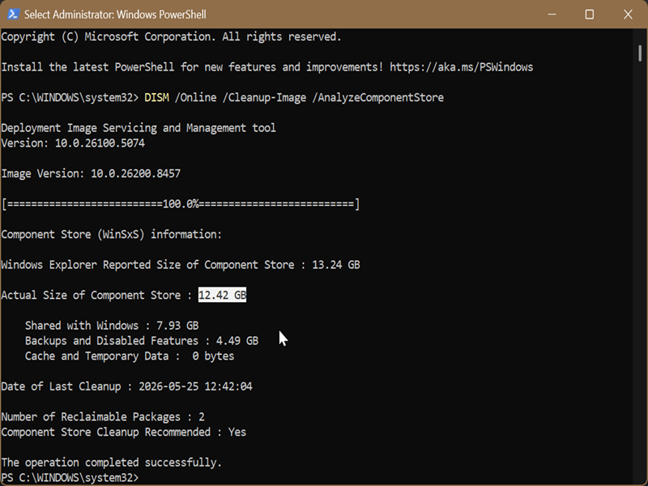Viewport: 648px width, 486px height.
Task: Click 'Windows Explorer Reported Size' label
Action: (x=147, y=265)
